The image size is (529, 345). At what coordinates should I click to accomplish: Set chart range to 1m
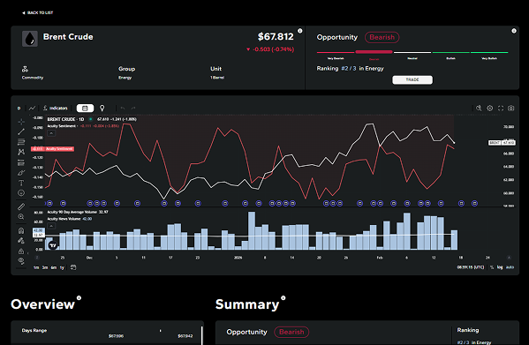pos(36,267)
